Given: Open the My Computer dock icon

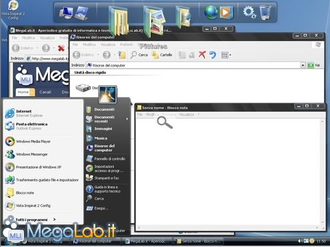Looking at the screenshot, I should (x=66, y=13).
